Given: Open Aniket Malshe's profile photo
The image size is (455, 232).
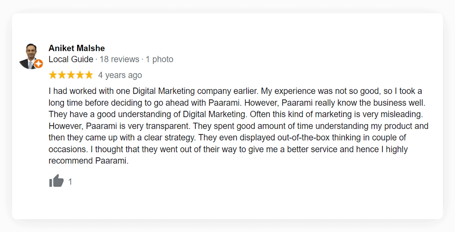Looking at the screenshot, I should 29,56.
